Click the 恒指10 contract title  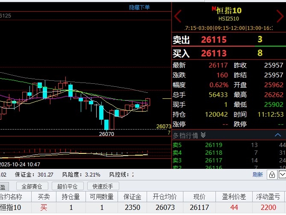(x=229, y=10)
